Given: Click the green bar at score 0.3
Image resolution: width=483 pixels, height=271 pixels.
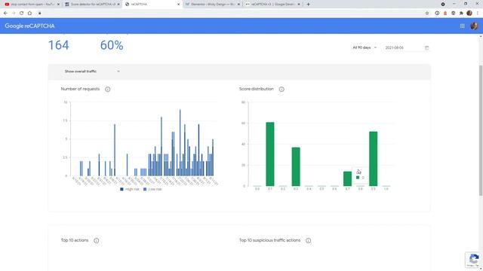Looking at the screenshot, I should [x=296, y=167].
